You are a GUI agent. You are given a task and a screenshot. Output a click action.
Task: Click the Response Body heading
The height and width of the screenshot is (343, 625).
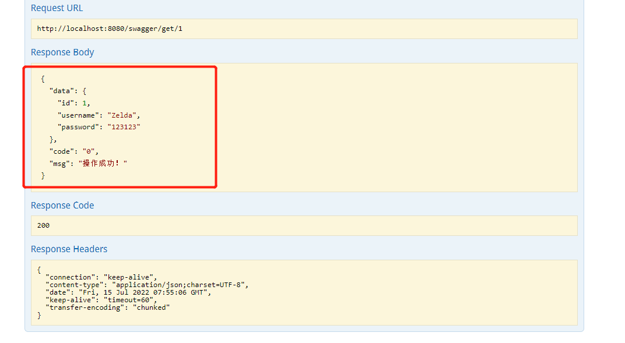[62, 52]
